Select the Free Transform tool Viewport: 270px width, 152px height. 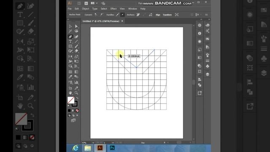coord(76,61)
